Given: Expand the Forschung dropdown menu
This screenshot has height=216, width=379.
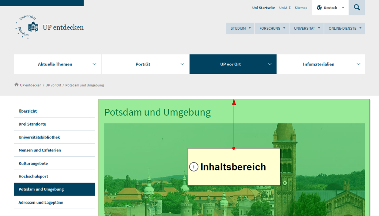Looking at the screenshot, I should (272, 29).
